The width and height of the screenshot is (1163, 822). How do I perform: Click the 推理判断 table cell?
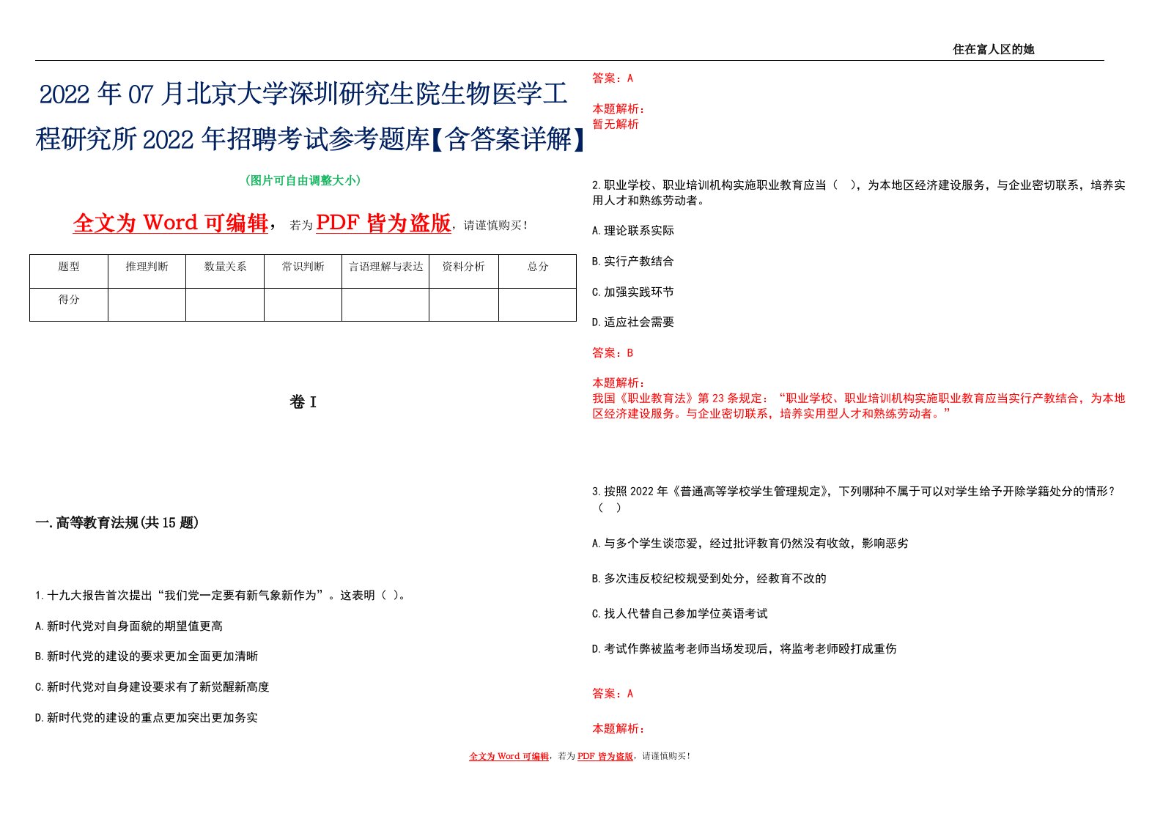click(147, 271)
